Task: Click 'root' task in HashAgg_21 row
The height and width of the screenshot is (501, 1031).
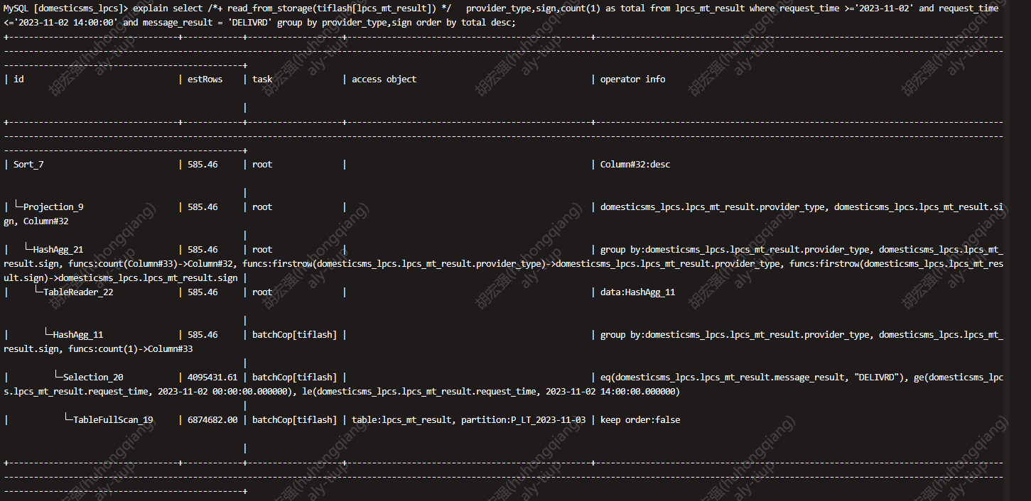Action: [x=262, y=250]
